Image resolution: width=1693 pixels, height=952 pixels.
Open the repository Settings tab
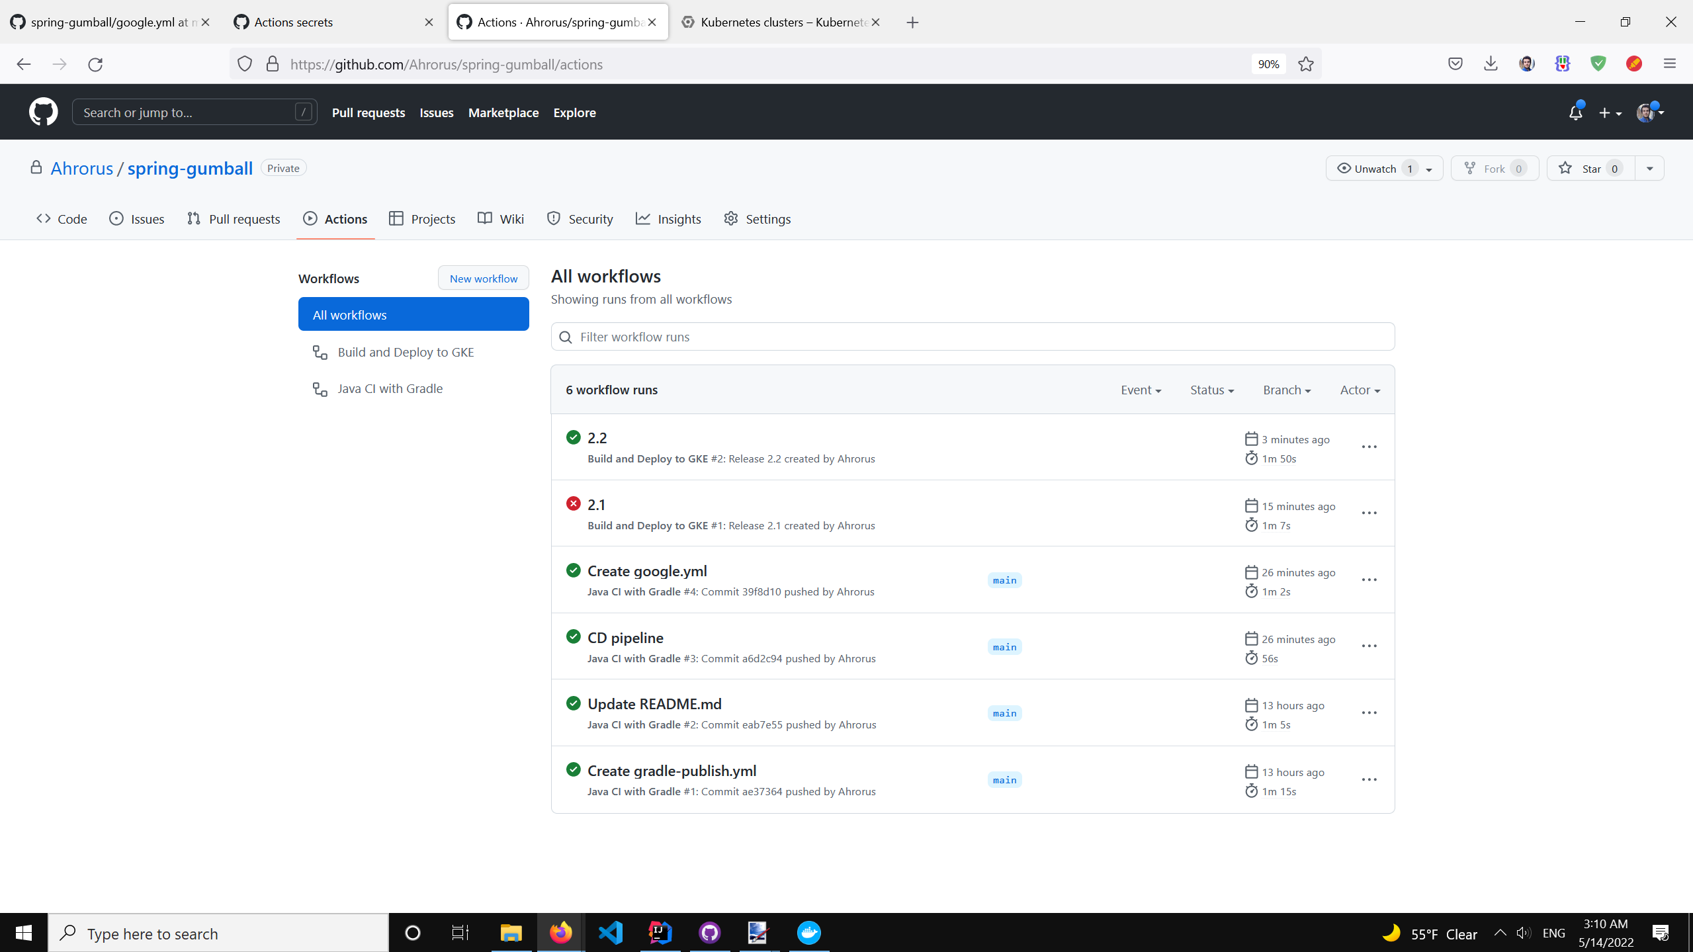758,219
